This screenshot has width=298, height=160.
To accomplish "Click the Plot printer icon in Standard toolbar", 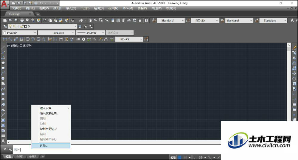I will 22,20.
